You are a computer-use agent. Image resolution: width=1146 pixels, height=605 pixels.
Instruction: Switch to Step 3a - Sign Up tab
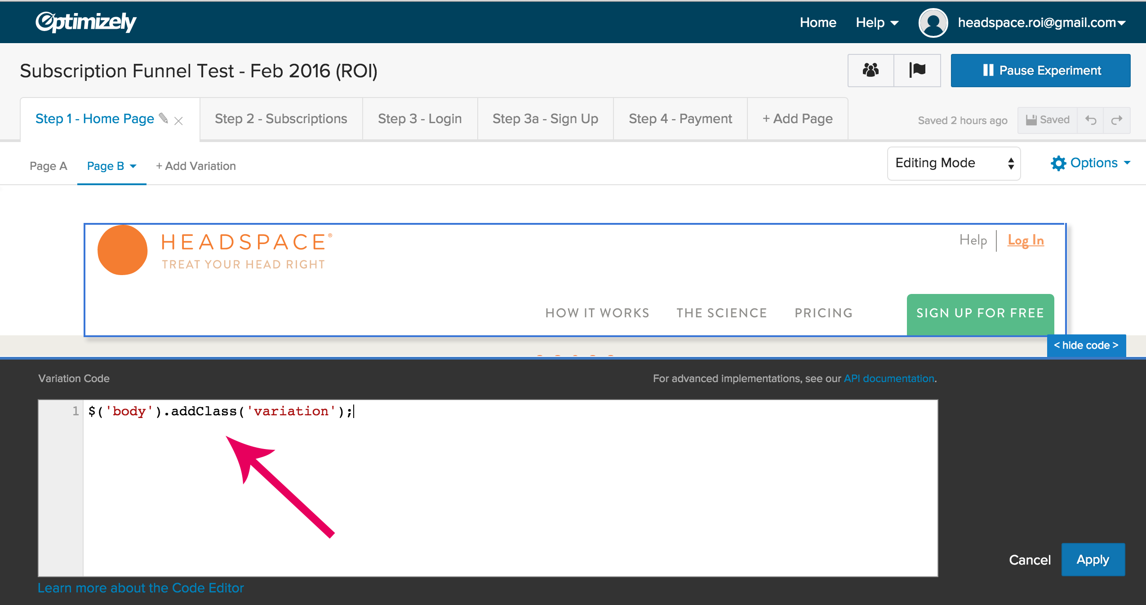pos(545,119)
